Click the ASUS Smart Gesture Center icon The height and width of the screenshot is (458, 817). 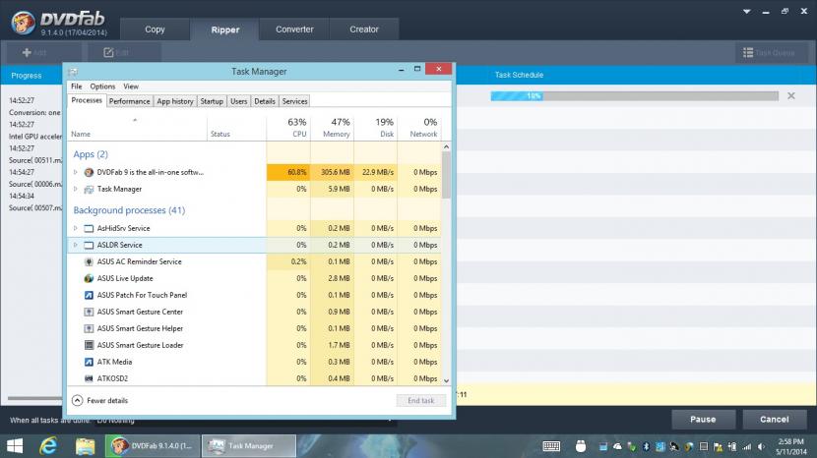tap(89, 312)
